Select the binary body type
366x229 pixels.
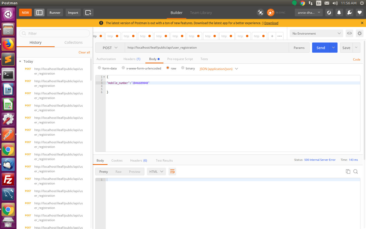pyautogui.click(x=183, y=68)
